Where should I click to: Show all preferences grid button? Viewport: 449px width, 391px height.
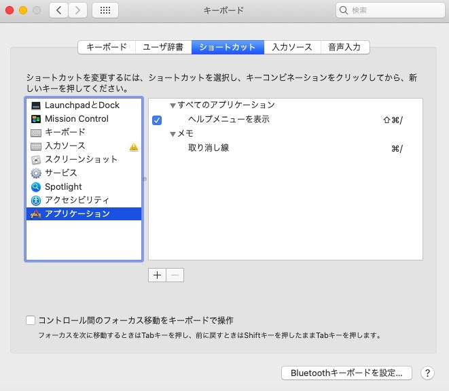click(x=105, y=10)
